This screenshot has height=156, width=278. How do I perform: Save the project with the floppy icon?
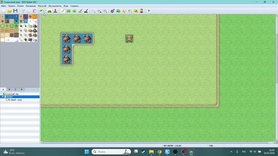15,11
